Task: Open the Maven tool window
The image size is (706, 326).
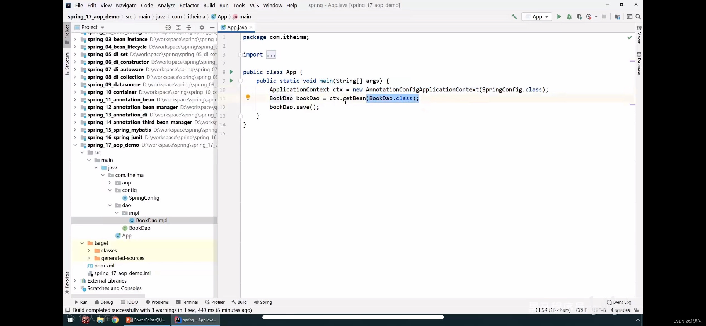Action: point(639,35)
